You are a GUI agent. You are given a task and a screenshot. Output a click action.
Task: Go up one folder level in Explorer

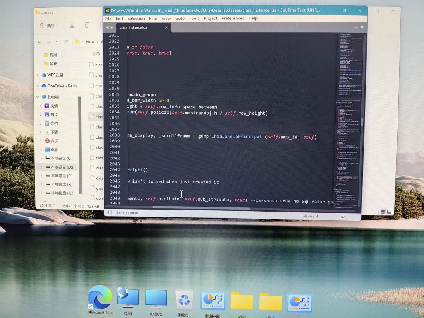pyautogui.click(x=66, y=42)
